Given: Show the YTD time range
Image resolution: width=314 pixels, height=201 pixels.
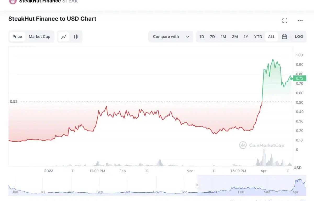Looking at the screenshot, I should click(x=258, y=37).
